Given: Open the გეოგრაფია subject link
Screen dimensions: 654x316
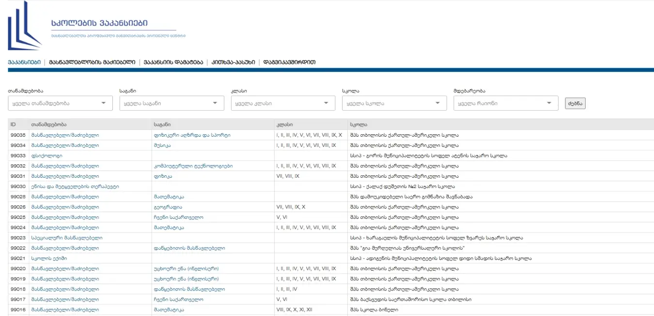Looking at the screenshot, I should coord(168,207).
